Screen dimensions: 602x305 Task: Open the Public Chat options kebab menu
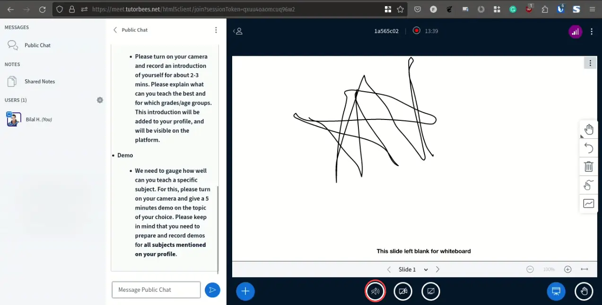216,30
